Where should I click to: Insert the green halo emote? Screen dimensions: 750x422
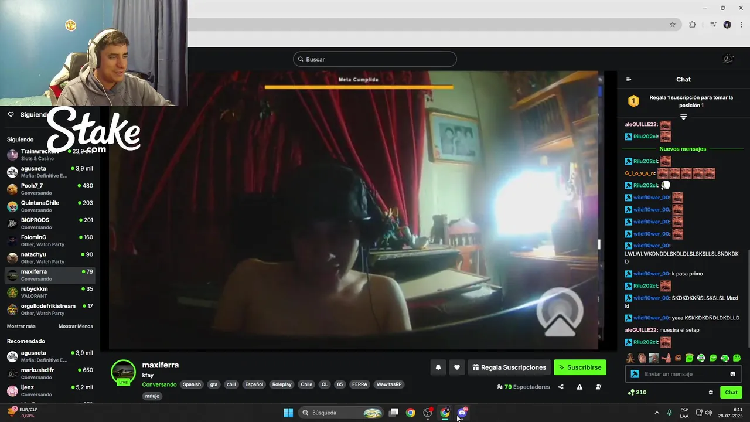coord(689,358)
